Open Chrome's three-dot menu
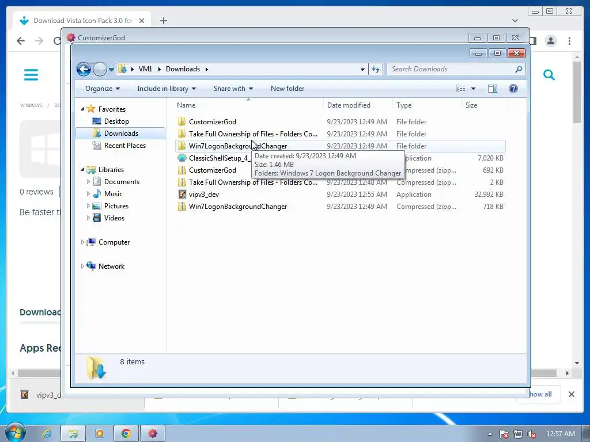The image size is (590, 442). pos(570,41)
